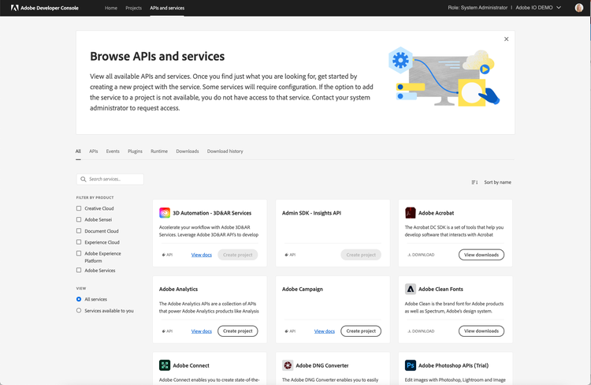The width and height of the screenshot is (591, 385).
Task: Click the Adobe logo in the header
Action: point(13,8)
